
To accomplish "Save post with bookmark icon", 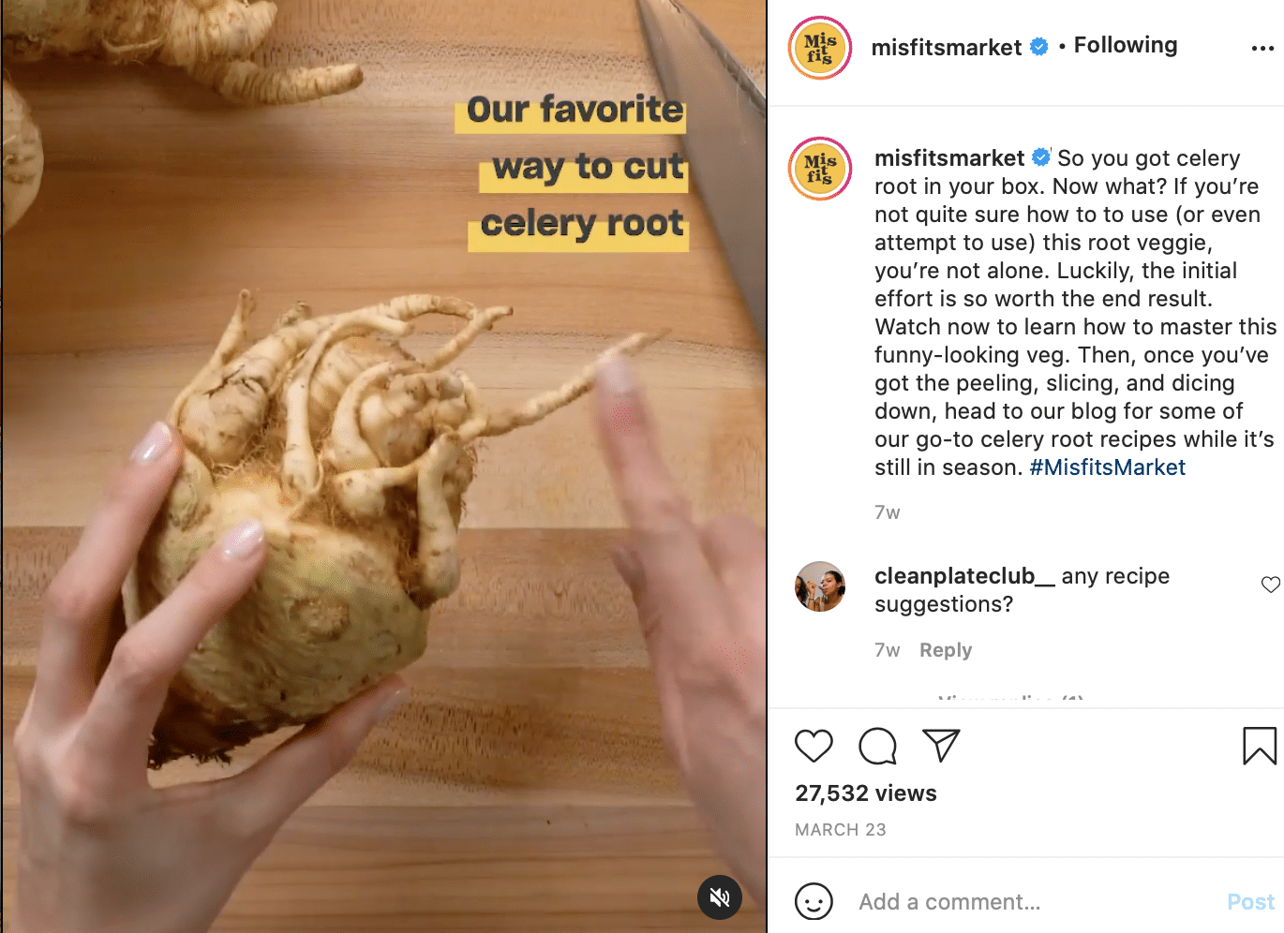I will click(x=1260, y=746).
